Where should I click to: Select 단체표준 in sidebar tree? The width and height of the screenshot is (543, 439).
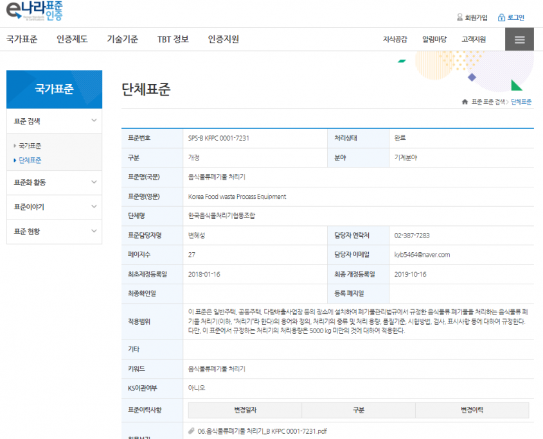(x=30, y=160)
